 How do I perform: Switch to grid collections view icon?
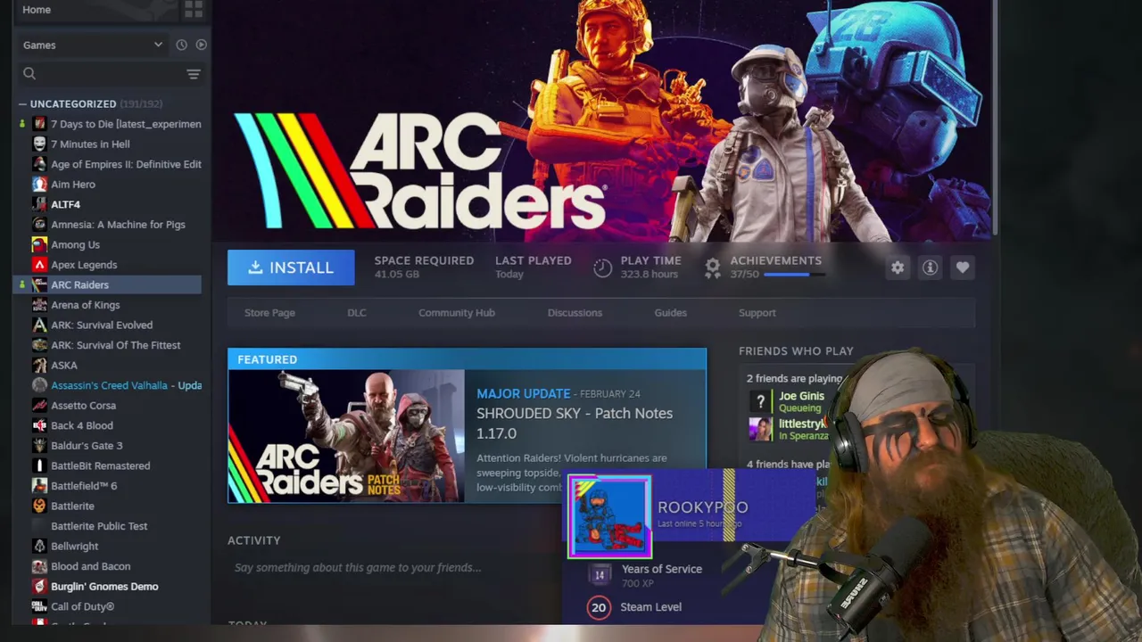193,9
